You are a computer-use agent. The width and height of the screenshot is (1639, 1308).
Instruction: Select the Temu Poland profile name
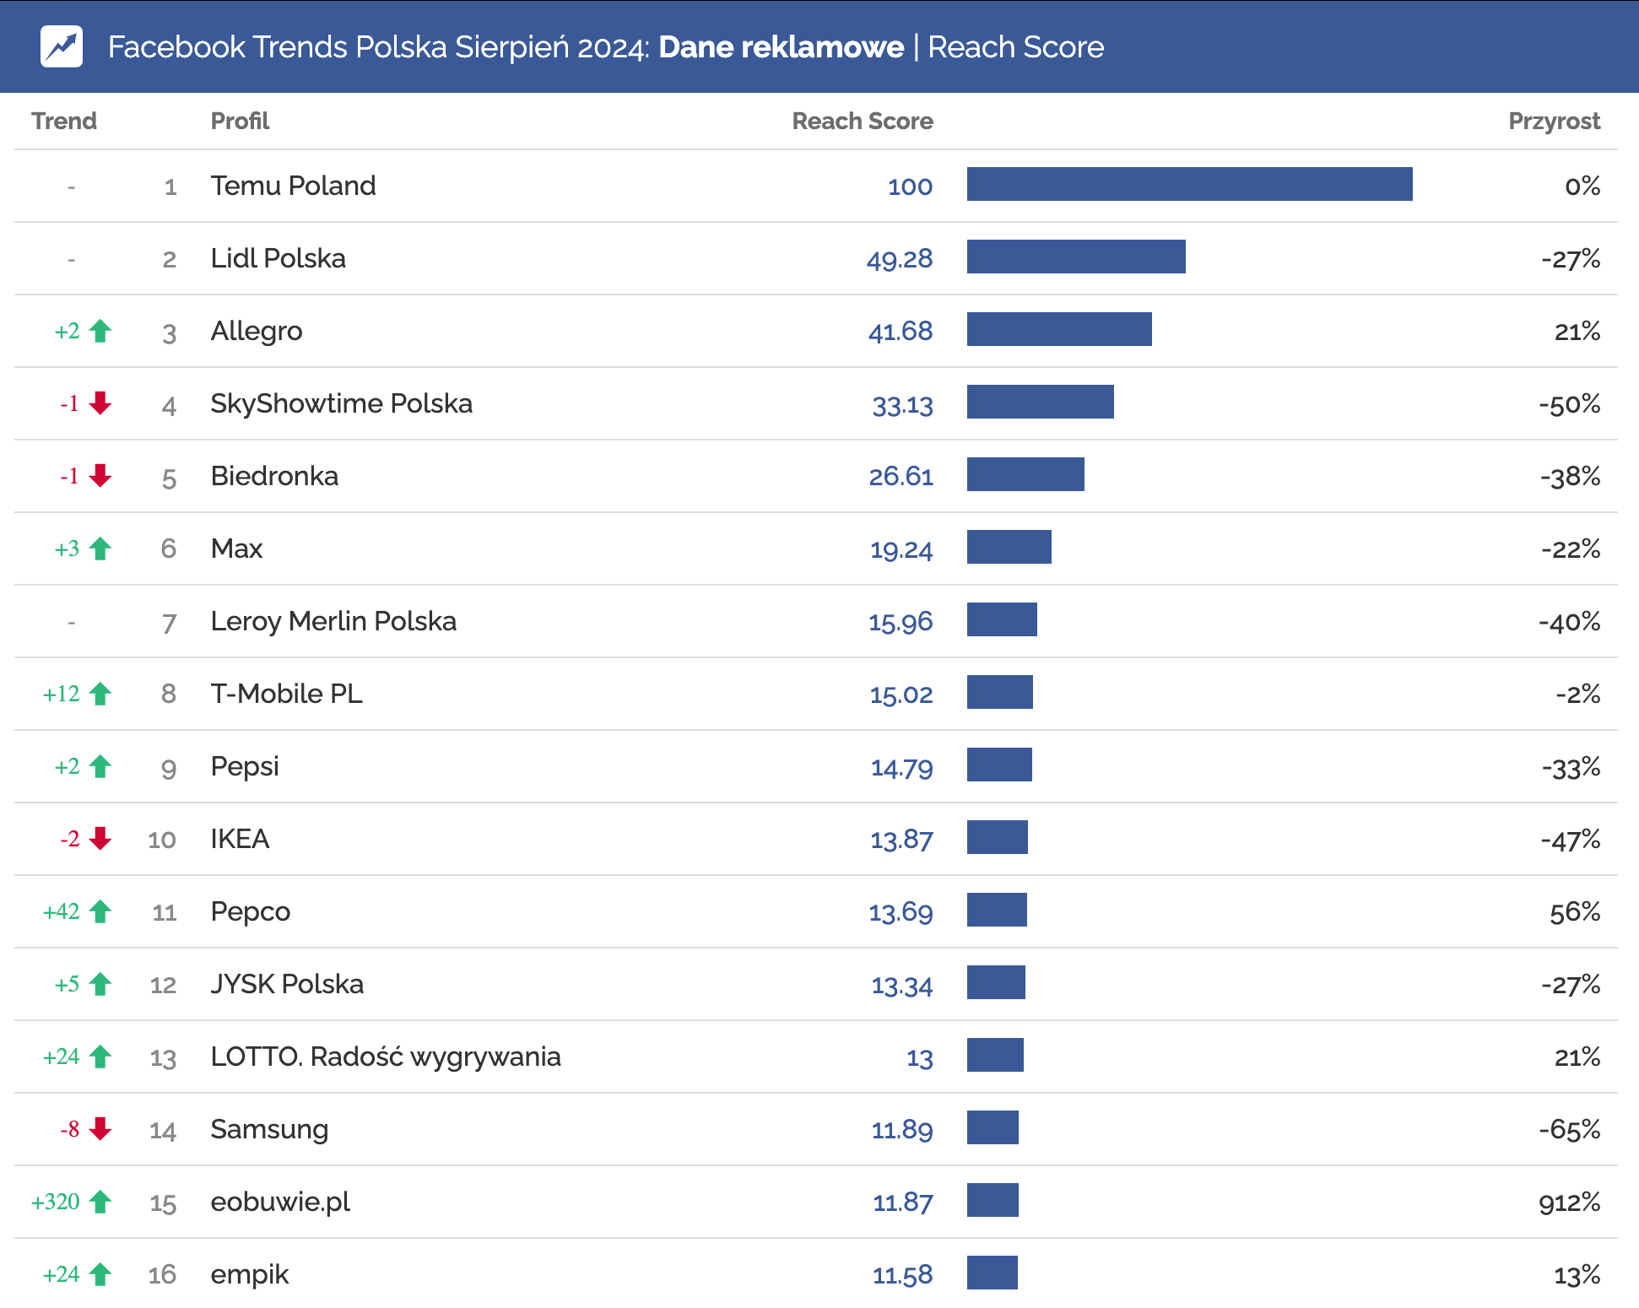[293, 186]
